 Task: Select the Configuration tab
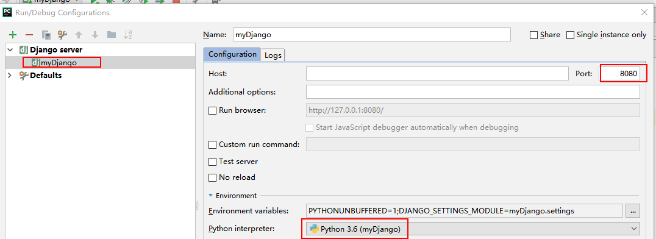coord(232,54)
